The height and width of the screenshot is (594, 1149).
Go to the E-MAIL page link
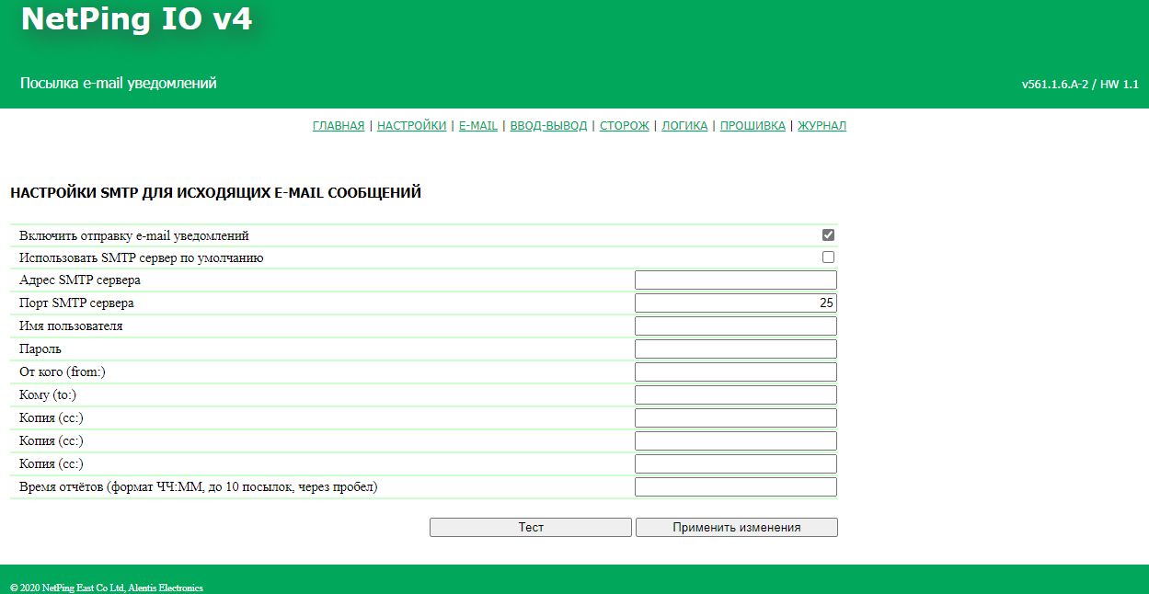coord(478,126)
